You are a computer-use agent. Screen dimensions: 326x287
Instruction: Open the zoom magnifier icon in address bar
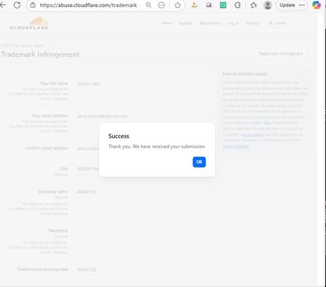click(149, 5)
